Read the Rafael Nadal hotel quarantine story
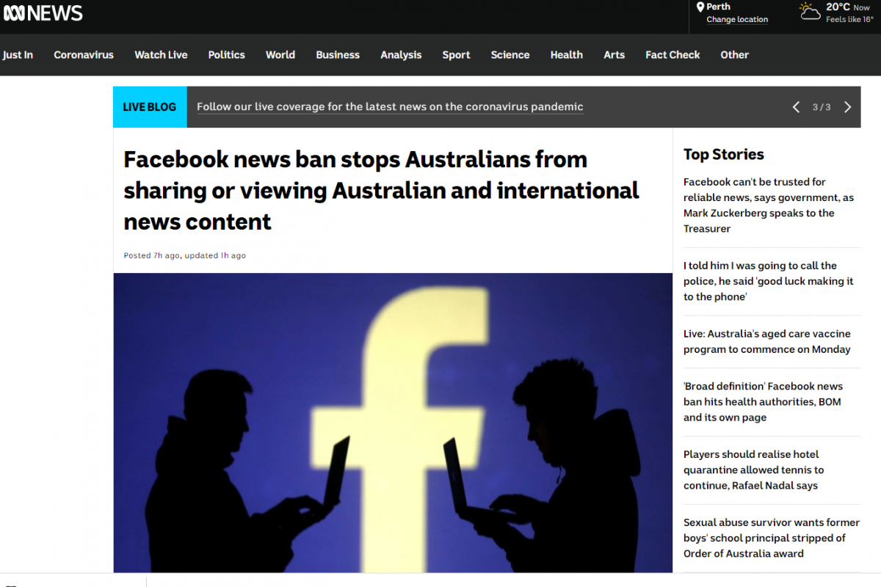Image resolution: width=881 pixels, height=587 pixels. click(754, 470)
